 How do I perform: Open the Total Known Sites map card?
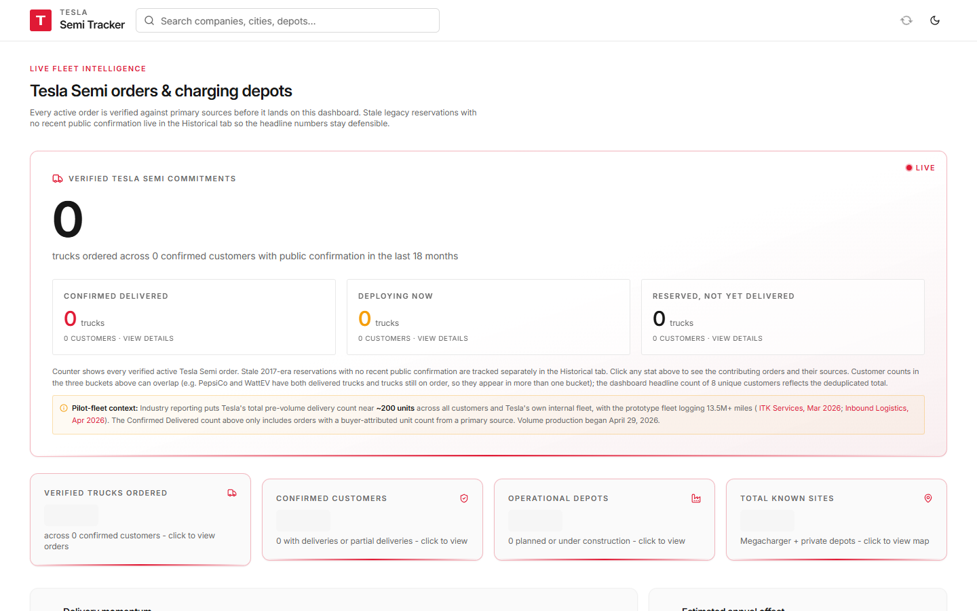[x=837, y=519]
